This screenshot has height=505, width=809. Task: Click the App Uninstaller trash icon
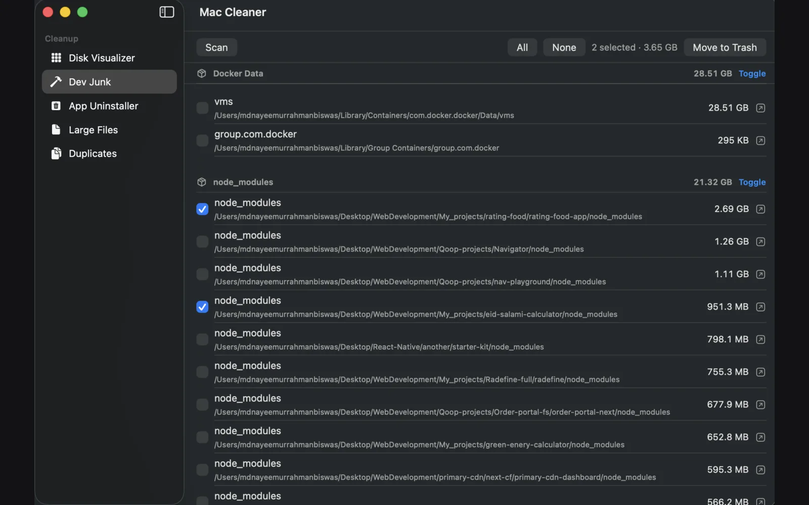56,106
